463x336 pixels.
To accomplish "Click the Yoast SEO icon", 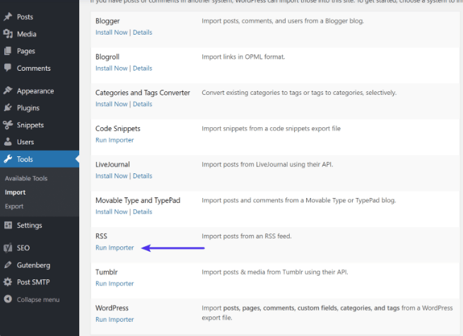I will (x=8, y=248).
